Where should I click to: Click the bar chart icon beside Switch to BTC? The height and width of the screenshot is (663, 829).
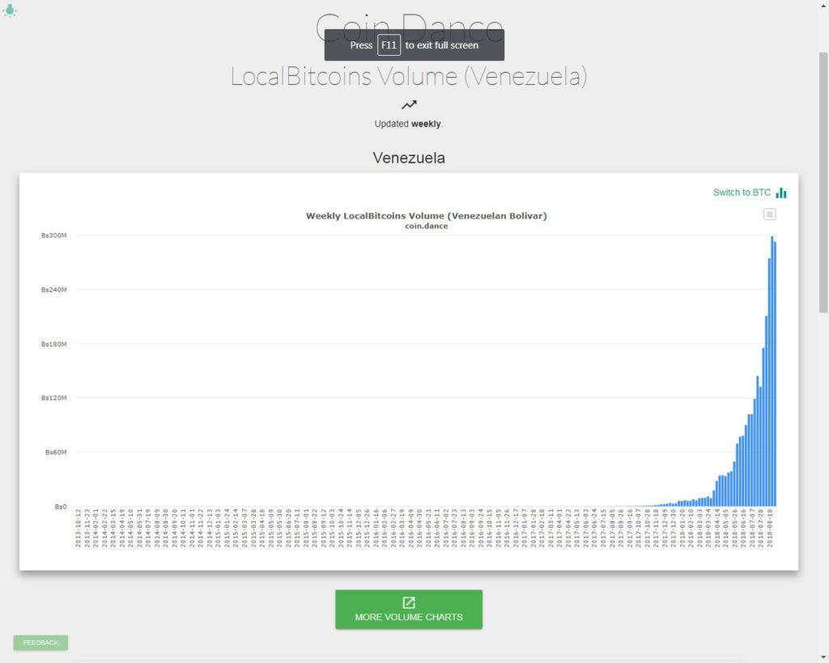pyautogui.click(x=781, y=193)
